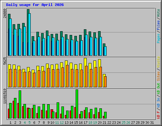This screenshot has height=126, width=162.
Task: Click day 4 on the x-axis
Action: [25, 123]
